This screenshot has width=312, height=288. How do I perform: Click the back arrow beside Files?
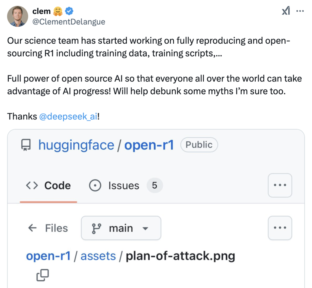(x=32, y=228)
